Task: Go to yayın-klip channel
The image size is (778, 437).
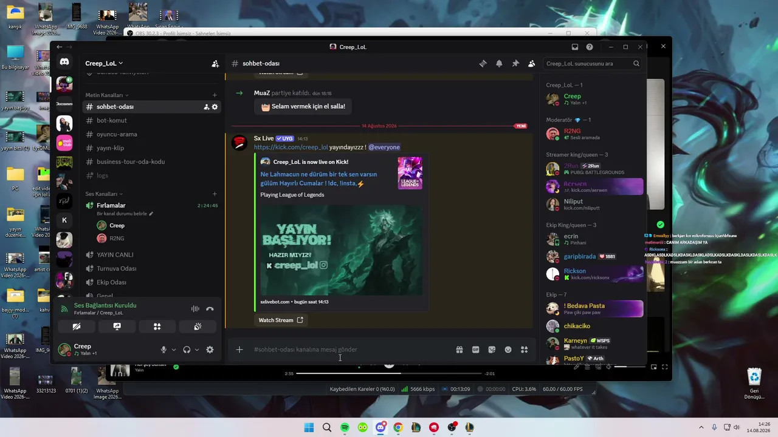Action: (x=151, y=148)
